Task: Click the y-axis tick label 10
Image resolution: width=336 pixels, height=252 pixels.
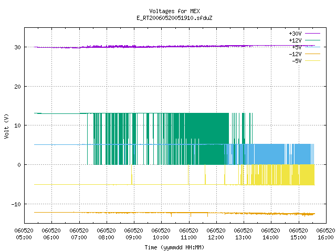Action: point(17,125)
